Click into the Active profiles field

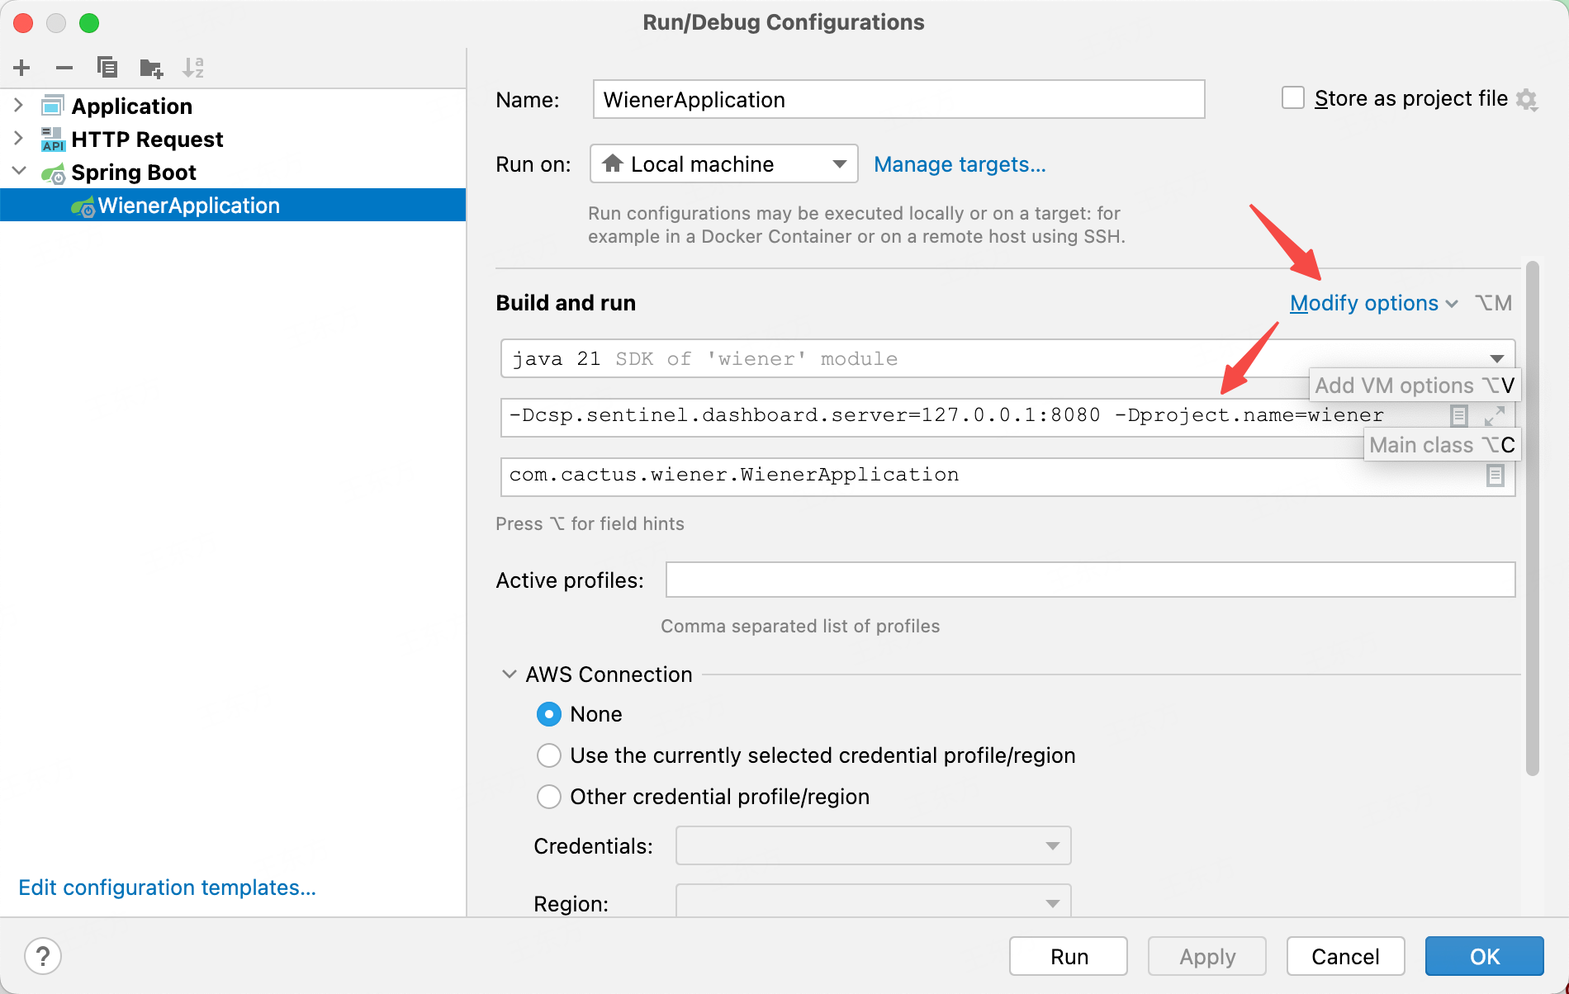coord(1090,580)
